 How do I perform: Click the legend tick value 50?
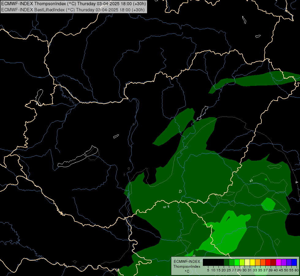click(286, 270)
